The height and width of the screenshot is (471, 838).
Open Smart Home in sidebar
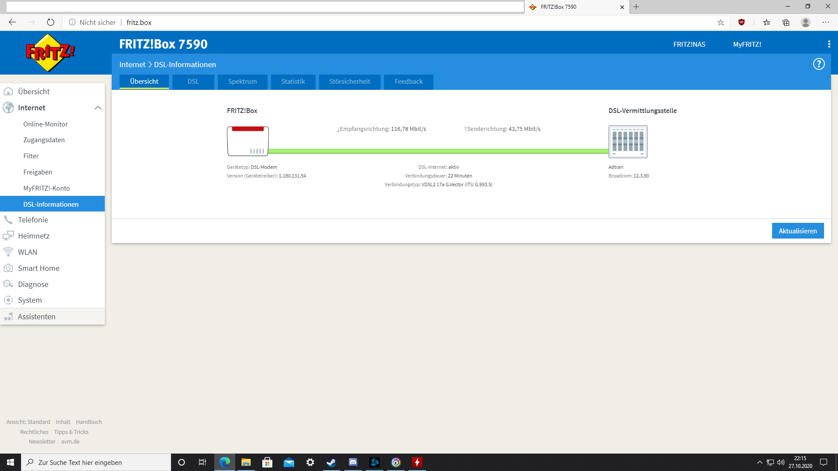click(38, 268)
